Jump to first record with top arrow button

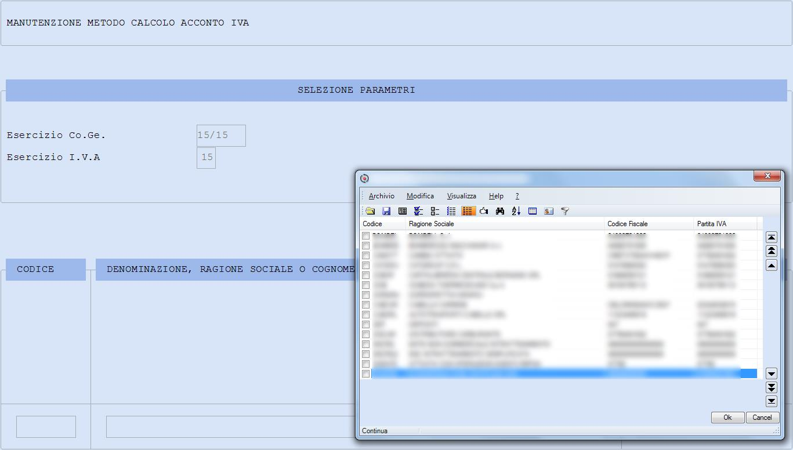coord(772,237)
